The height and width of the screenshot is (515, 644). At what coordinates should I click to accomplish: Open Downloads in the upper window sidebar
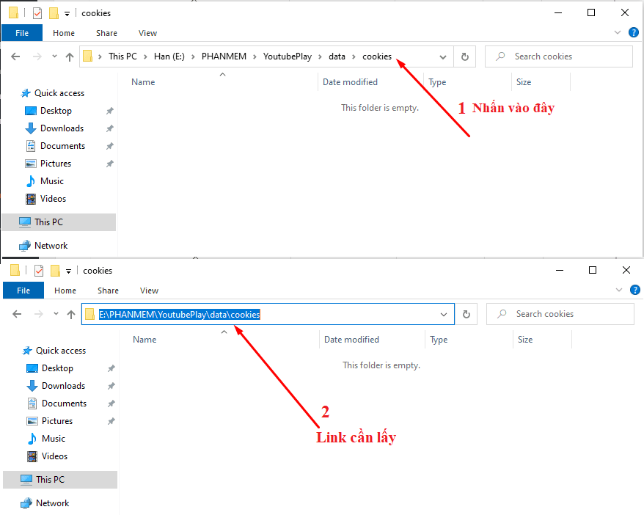tap(62, 128)
